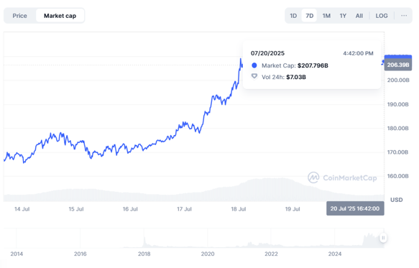The width and height of the screenshot is (419, 268).
Task: Click the USD currency label
Action: pyautogui.click(x=396, y=200)
